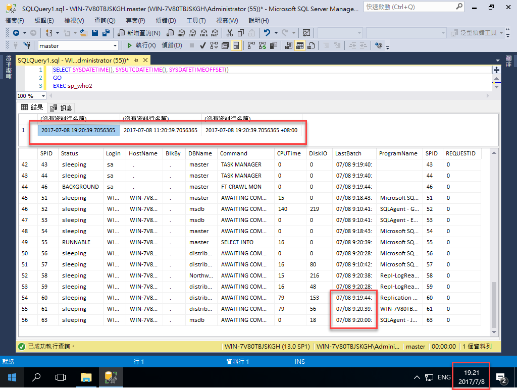The height and width of the screenshot is (390, 517).
Task: Click the 新增查詢(N) button
Action: 139,33
